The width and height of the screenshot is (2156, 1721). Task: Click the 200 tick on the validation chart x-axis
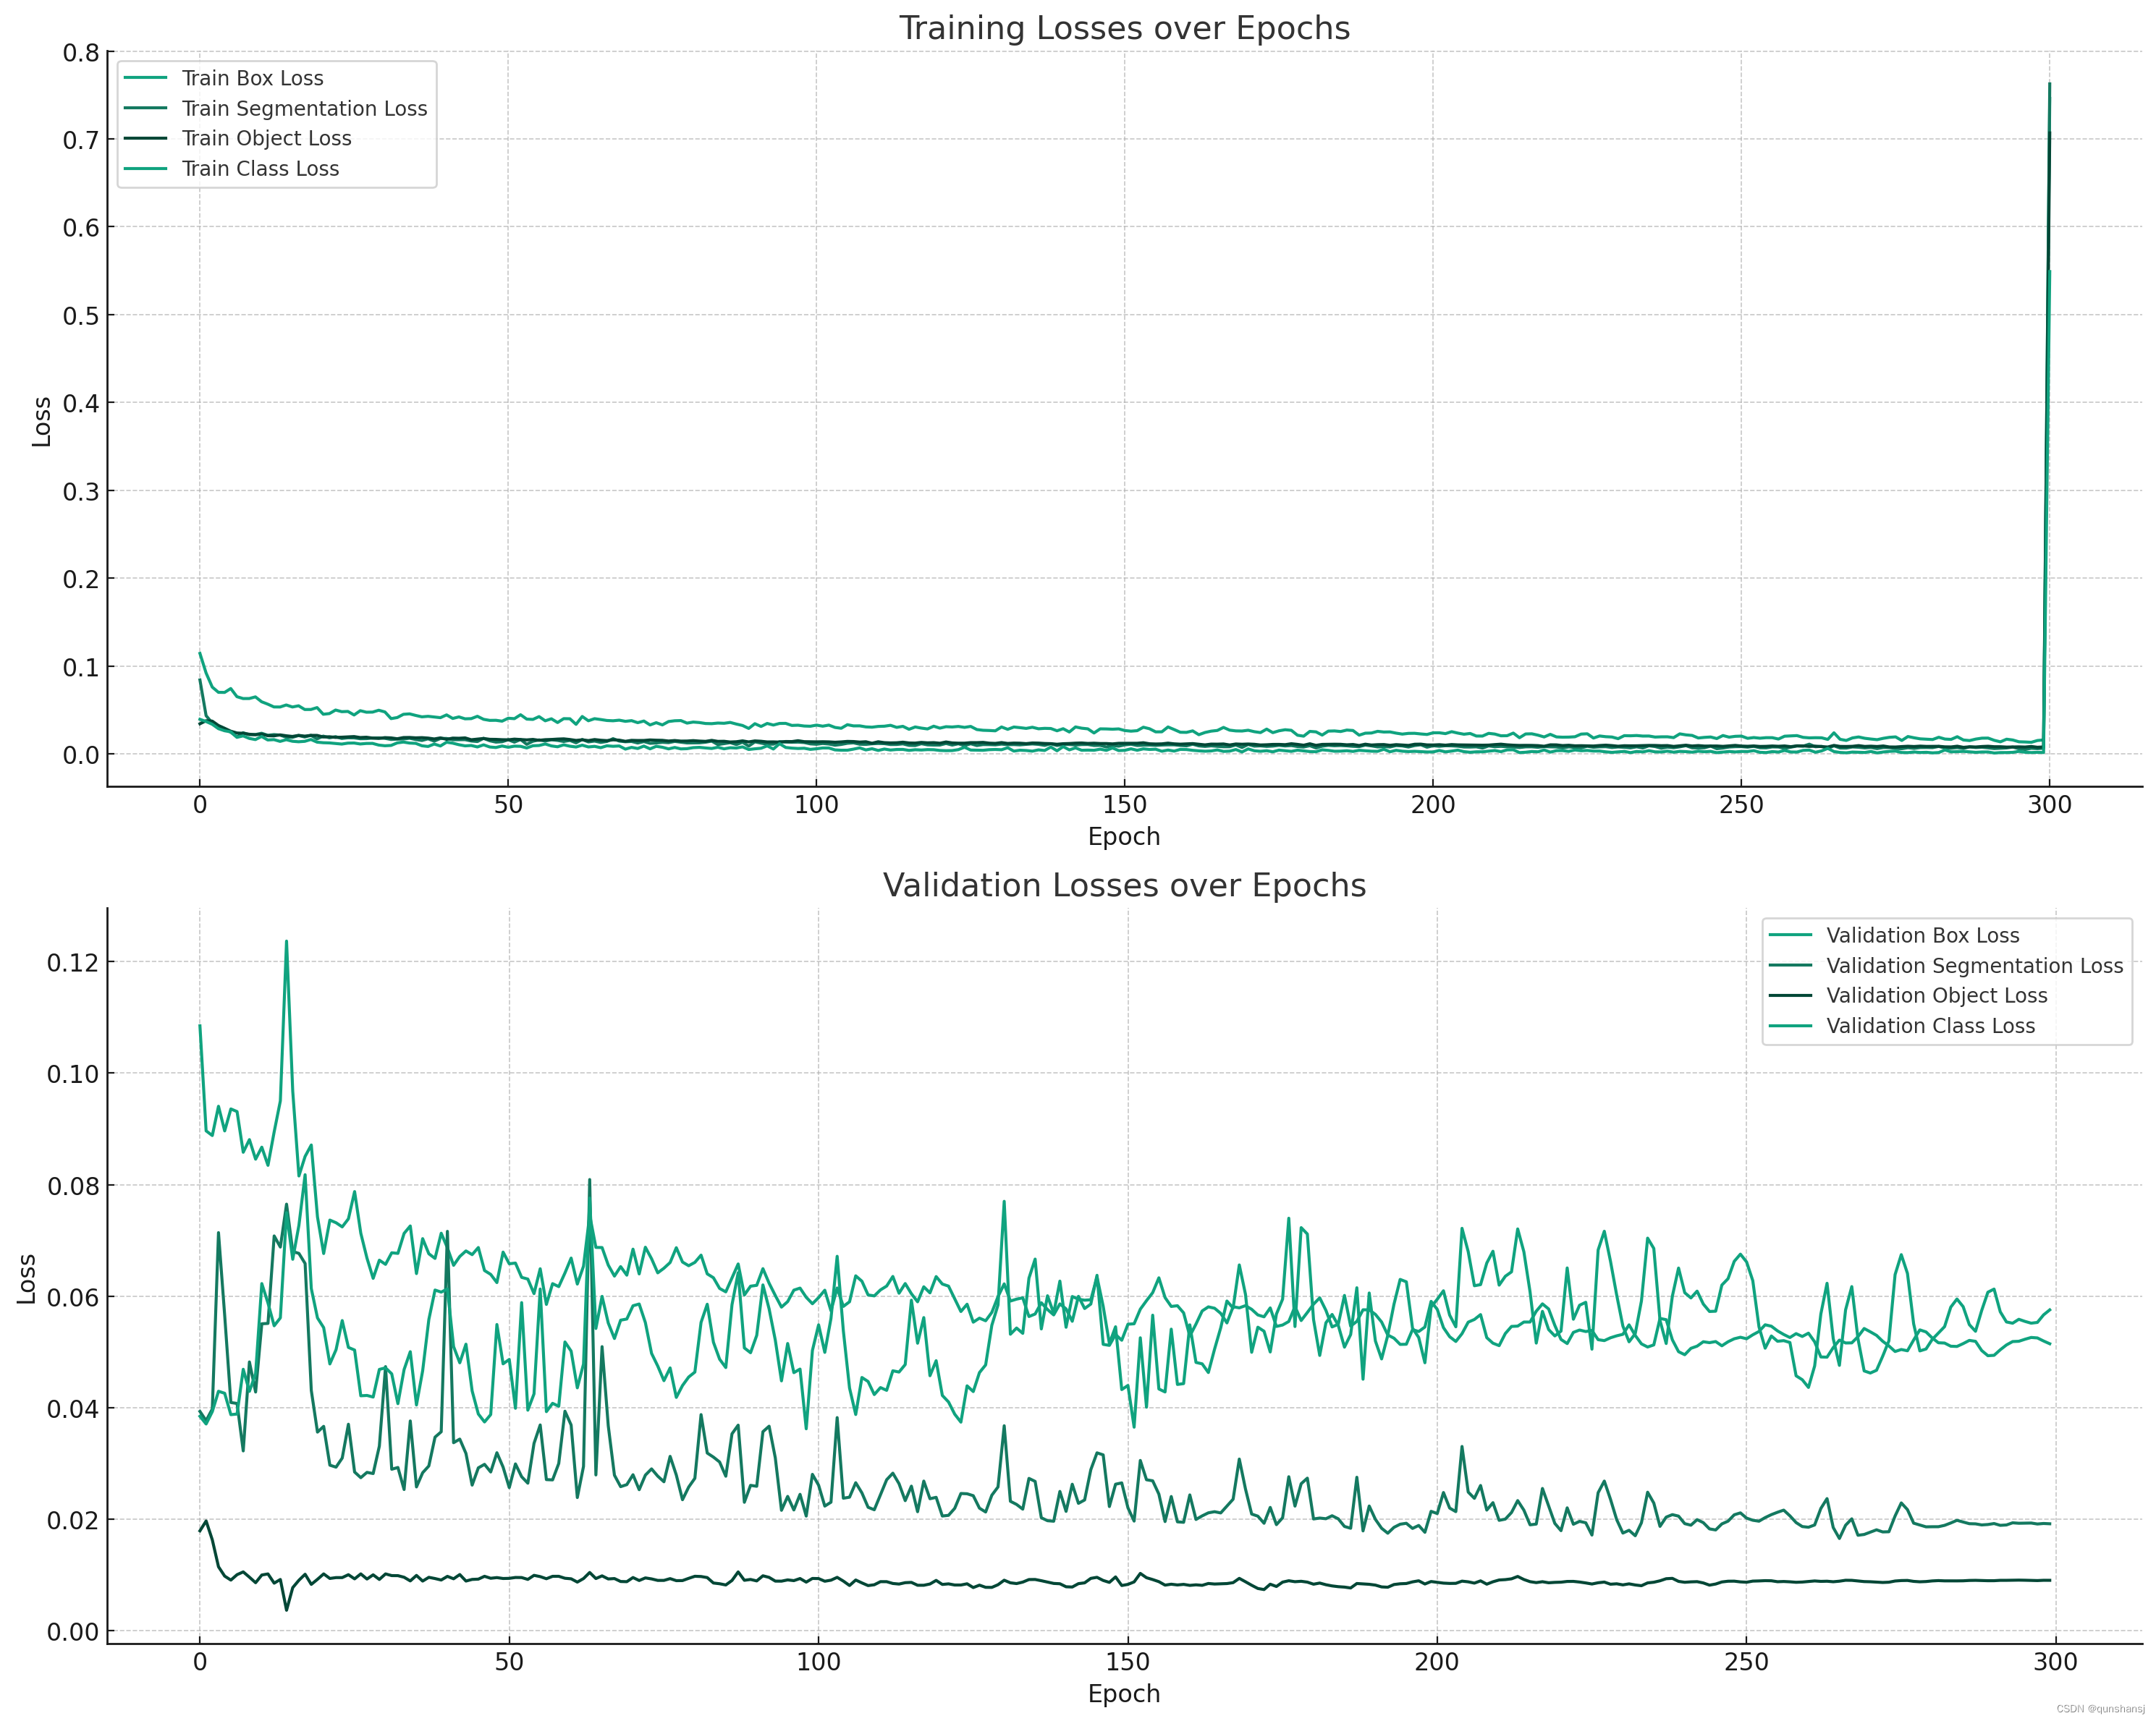click(x=1437, y=1662)
